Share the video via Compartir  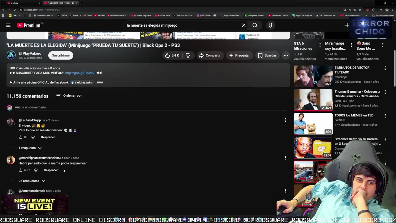[x=210, y=55]
